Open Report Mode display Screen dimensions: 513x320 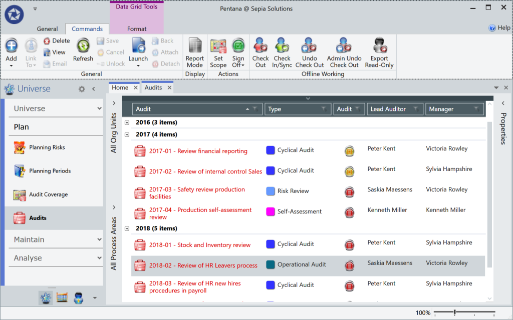click(x=195, y=46)
